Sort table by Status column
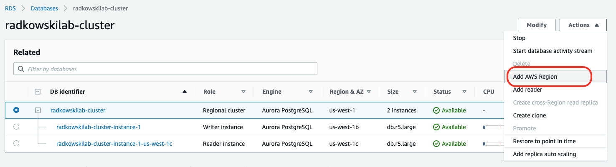The image size is (616, 167). [x=464, y=92]
